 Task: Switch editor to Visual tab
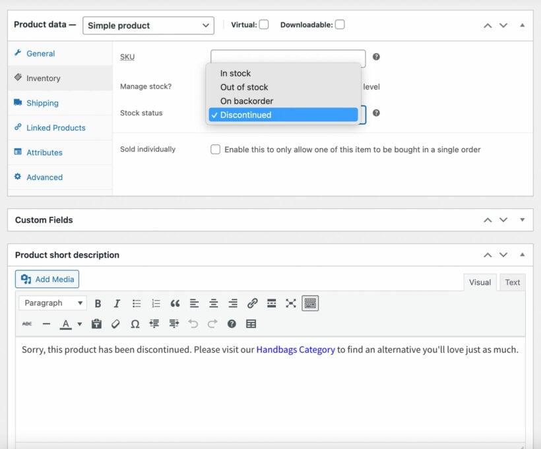(x=480, y=282)
